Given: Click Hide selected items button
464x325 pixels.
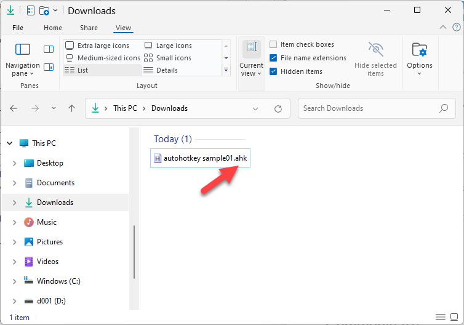Looking at the screenshot, I should 375,59.
